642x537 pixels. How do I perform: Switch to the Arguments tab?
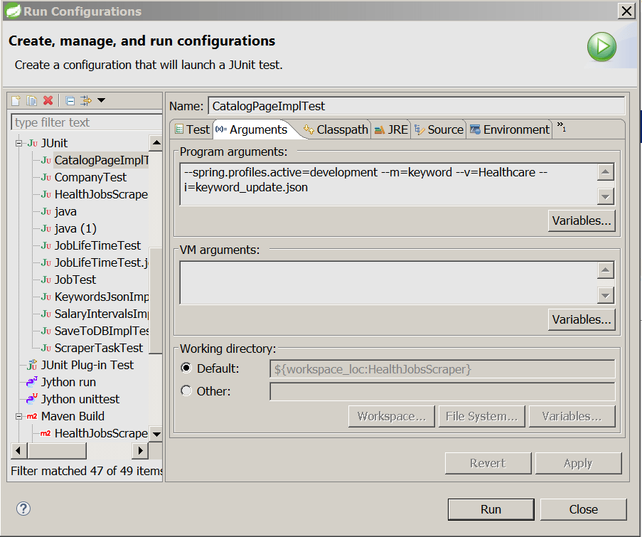pos(252,129)
